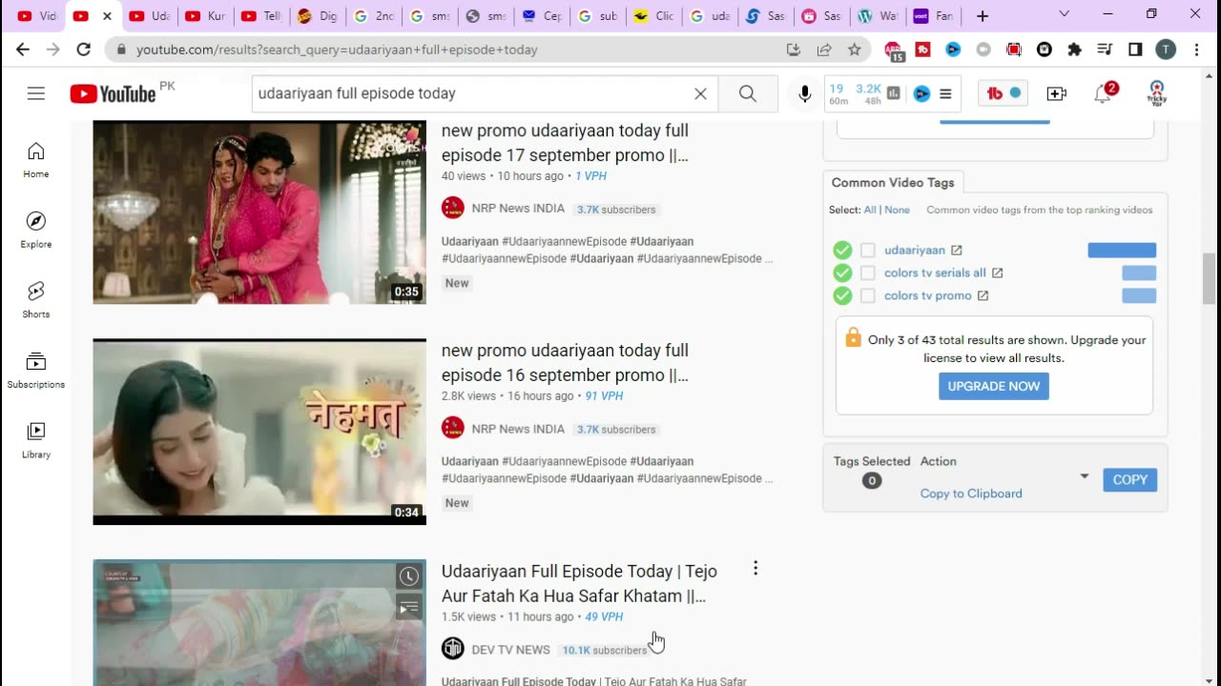Image resolution: width=1221 pixels, height=686 pixels.
Task: Open the colors tv promo tag link
Action: point(928,296)
